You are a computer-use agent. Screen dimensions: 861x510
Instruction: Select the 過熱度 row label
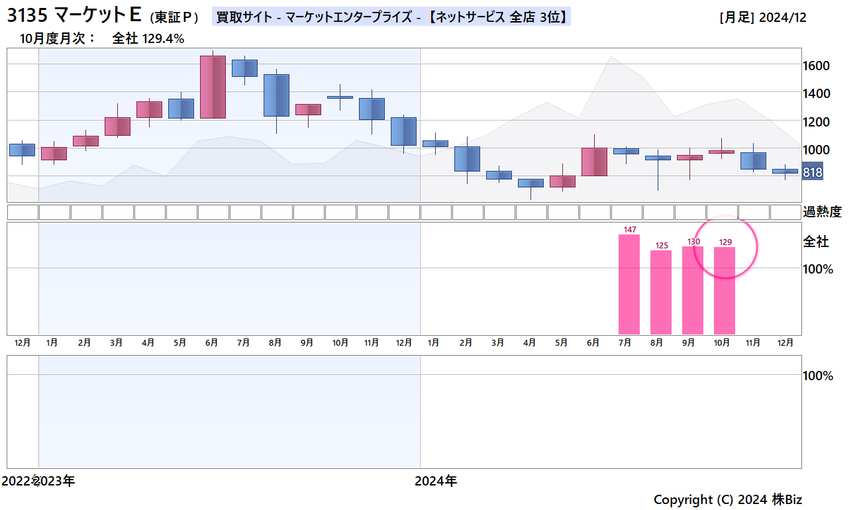click(x=822, y=212)
